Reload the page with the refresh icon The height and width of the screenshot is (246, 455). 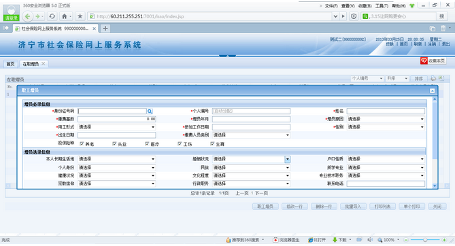(52, 16)
